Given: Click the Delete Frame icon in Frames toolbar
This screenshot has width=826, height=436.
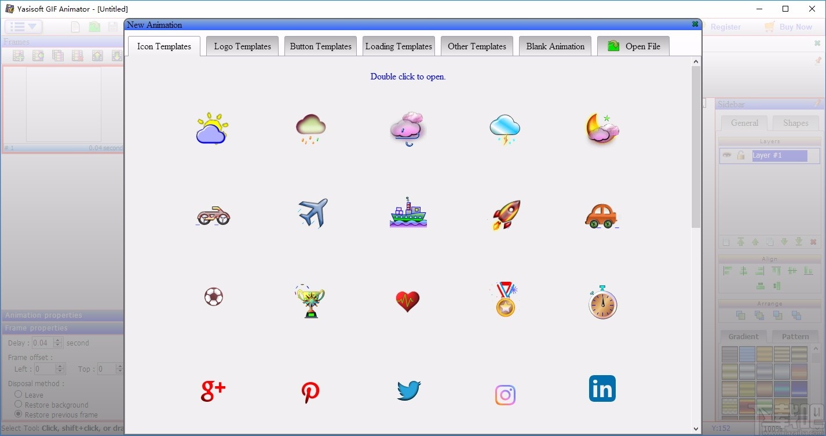Looking at the screenshot, I should (x=78, y=54).
